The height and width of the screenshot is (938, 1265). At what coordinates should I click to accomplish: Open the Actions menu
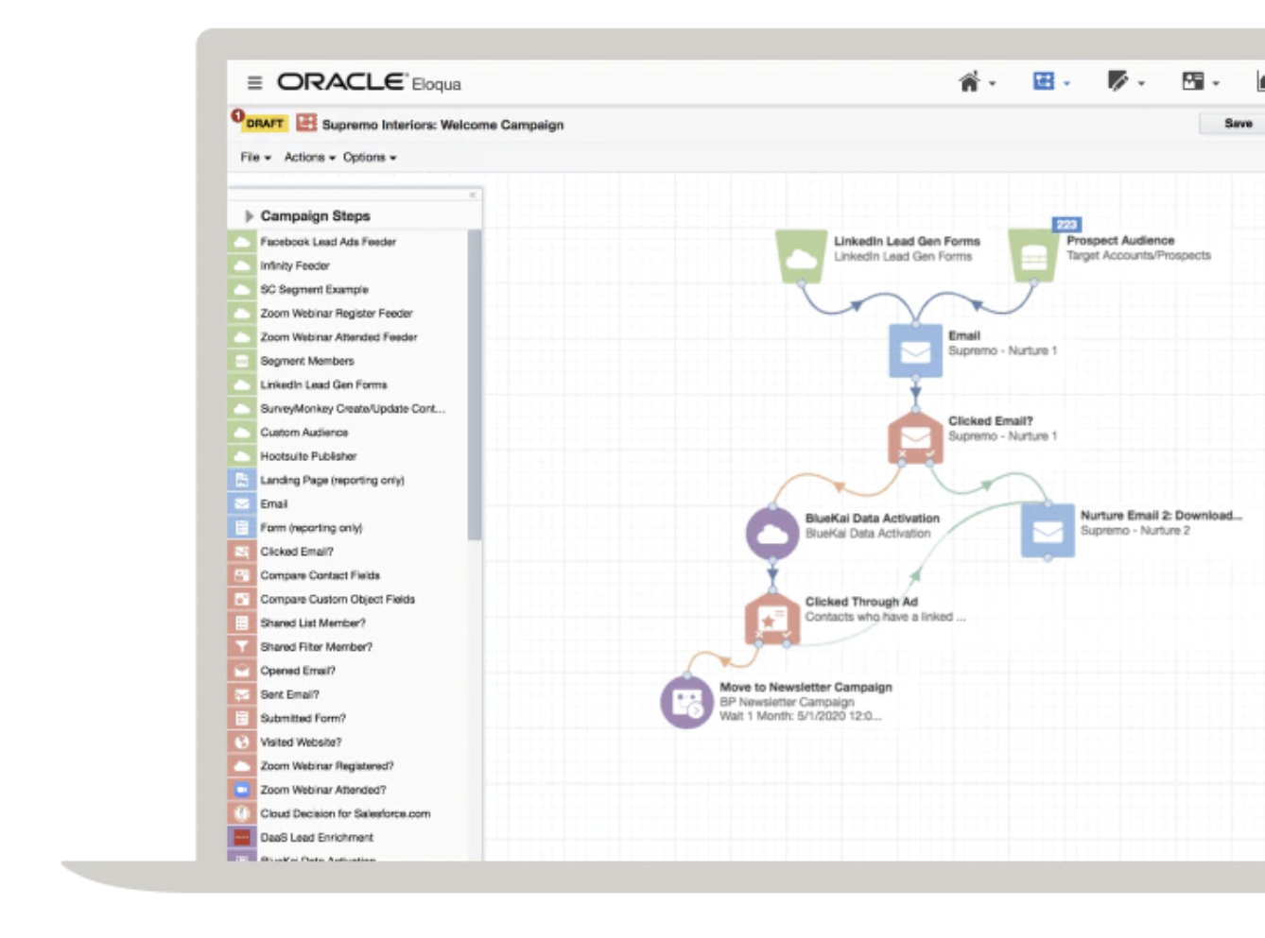tap(309, 157)
